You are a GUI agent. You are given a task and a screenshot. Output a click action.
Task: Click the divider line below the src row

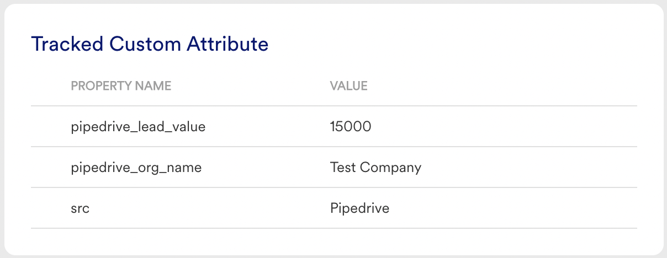(x=334, y=228)
